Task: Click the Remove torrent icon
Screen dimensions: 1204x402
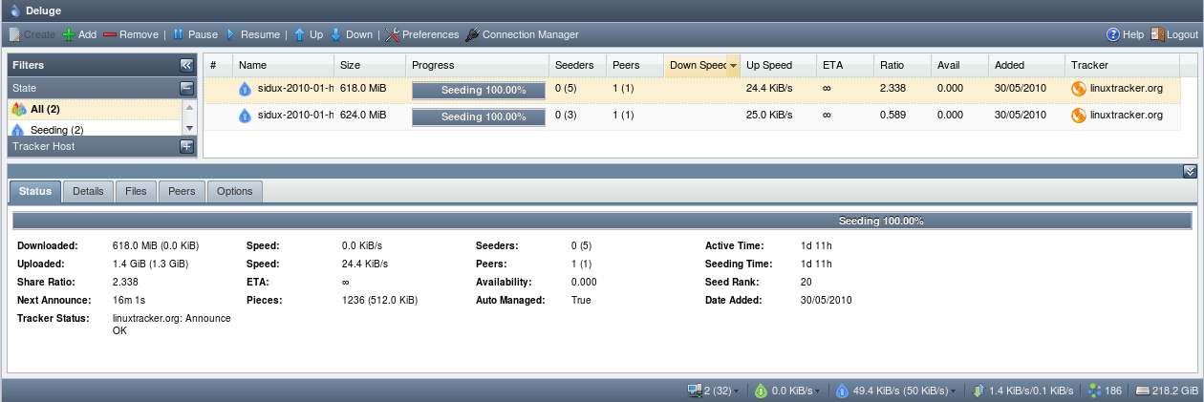Action: point(110,34)
